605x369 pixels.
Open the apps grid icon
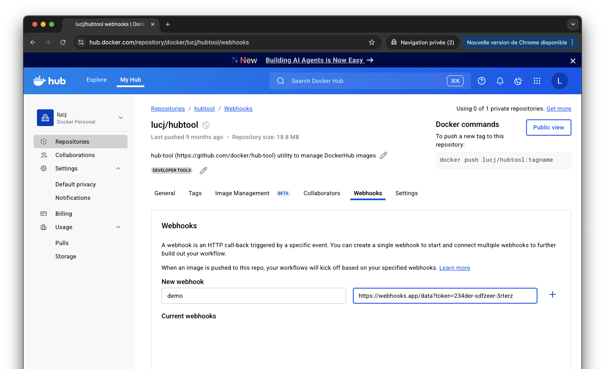537,81
